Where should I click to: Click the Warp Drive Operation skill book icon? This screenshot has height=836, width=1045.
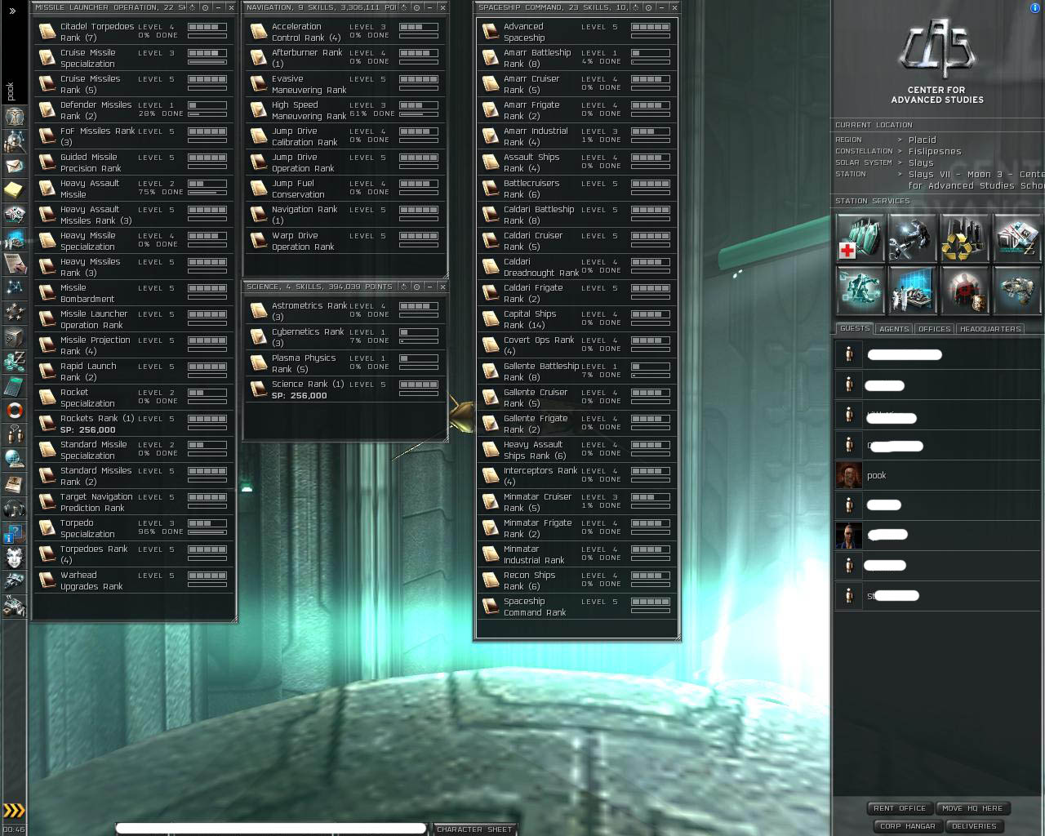click(x=259, y=241)
